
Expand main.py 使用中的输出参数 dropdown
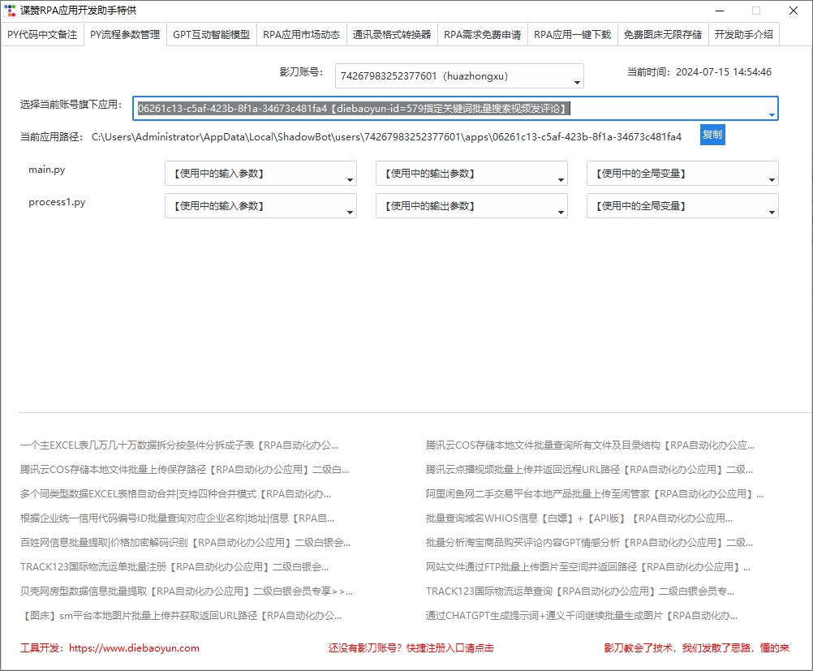(471, 174)
